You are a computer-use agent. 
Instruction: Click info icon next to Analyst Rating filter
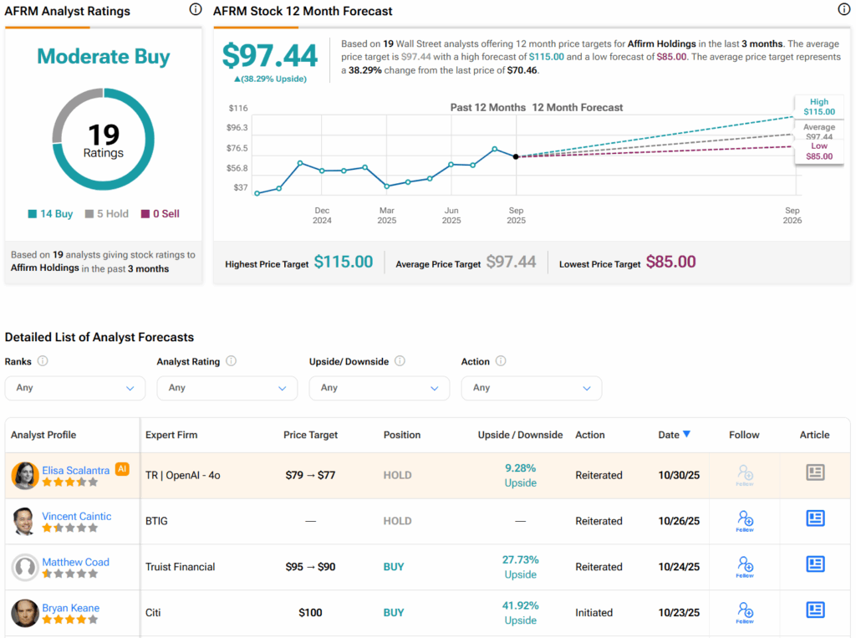coord(232,361)
